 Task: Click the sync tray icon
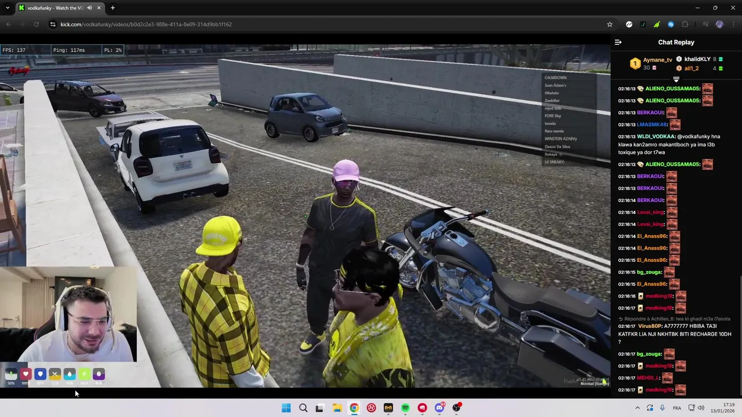coord(650,408)
